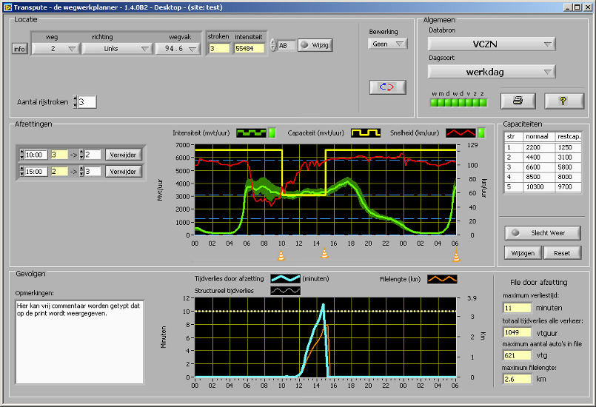Toggle the Slecht Weer button
The image size is (596, 407).
(543, 233)
